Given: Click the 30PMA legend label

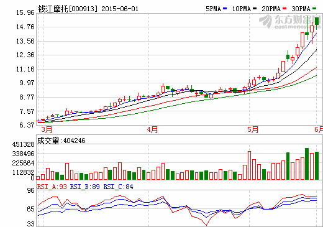Looking at the screenshot, I should point(301,9).
